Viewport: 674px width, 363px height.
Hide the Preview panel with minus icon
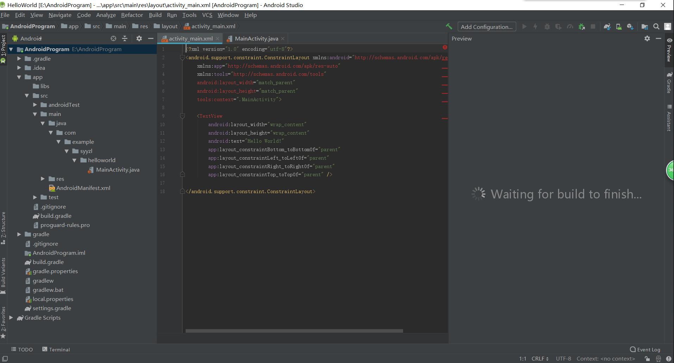[658, 38]
